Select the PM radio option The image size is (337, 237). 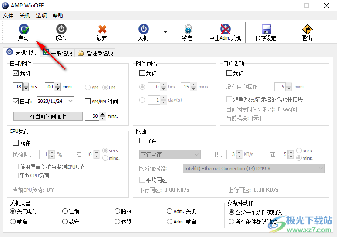[105, 88]
